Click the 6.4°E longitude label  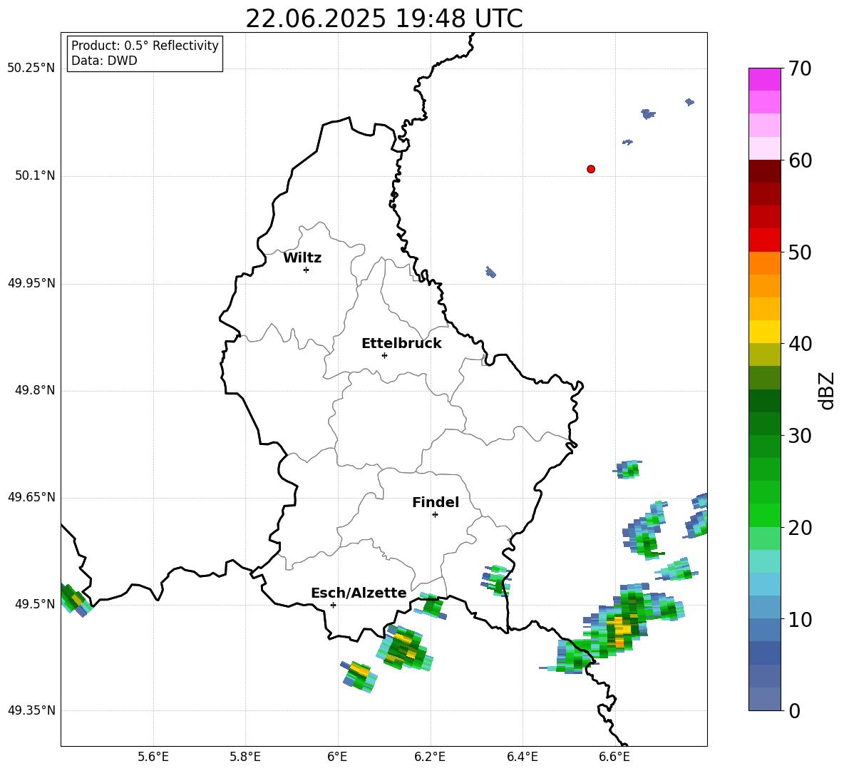click(522, 757)
